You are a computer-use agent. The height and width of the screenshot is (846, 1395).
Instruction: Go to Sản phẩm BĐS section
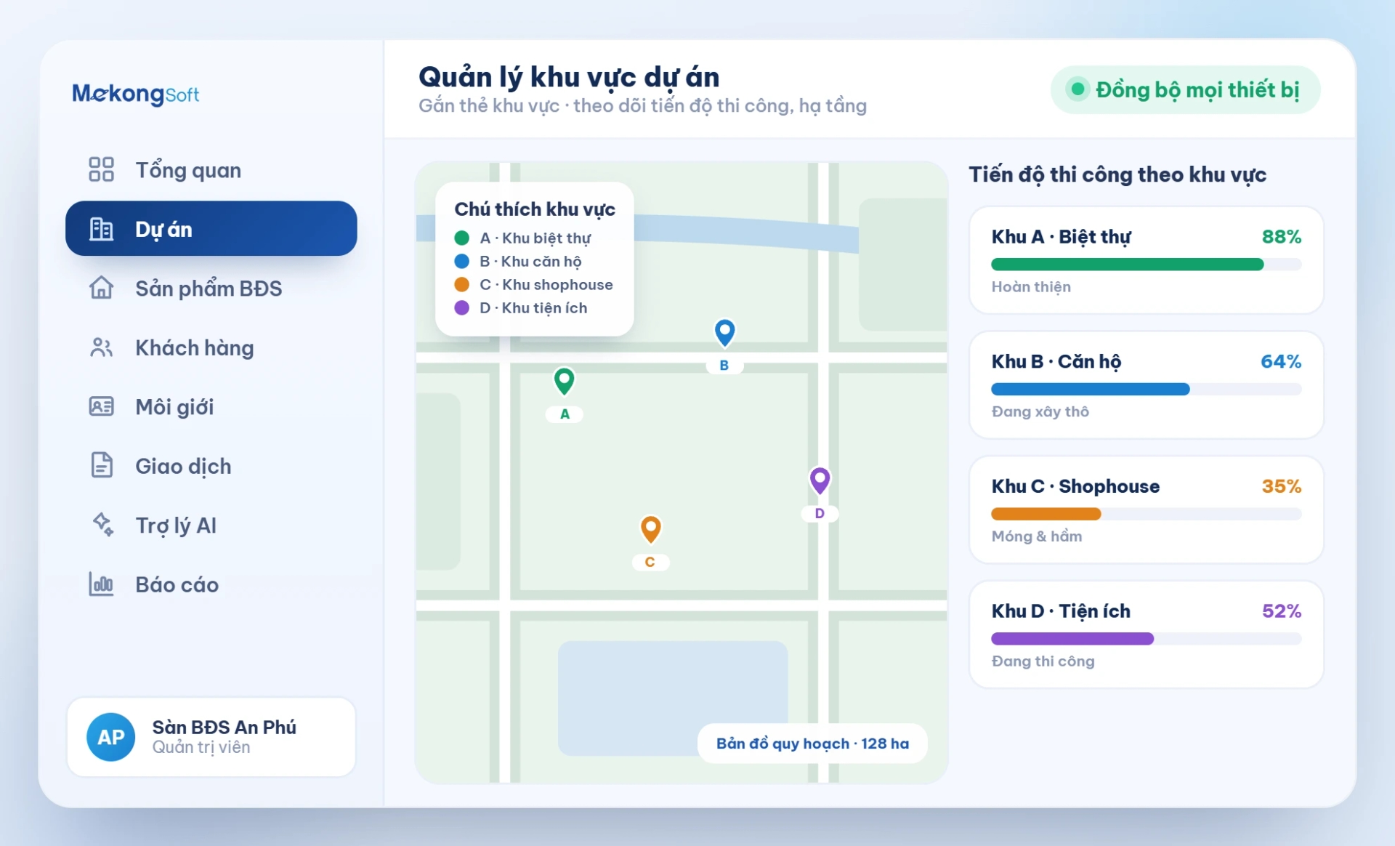(211, 289)
